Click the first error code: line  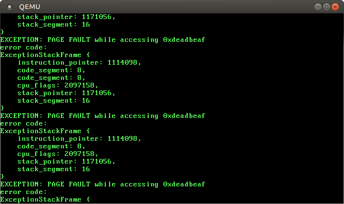point(23,47)
